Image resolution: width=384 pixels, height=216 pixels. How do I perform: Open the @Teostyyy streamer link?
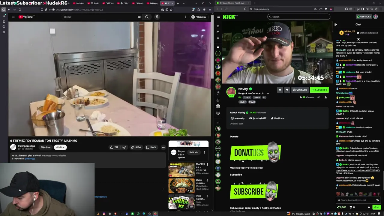(30, 158)
